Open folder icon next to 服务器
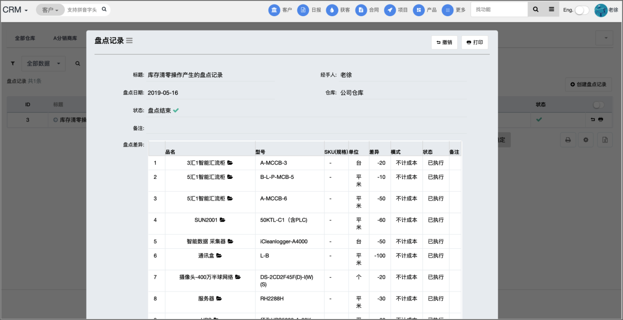The image size is (623, 320). point(219,298)
